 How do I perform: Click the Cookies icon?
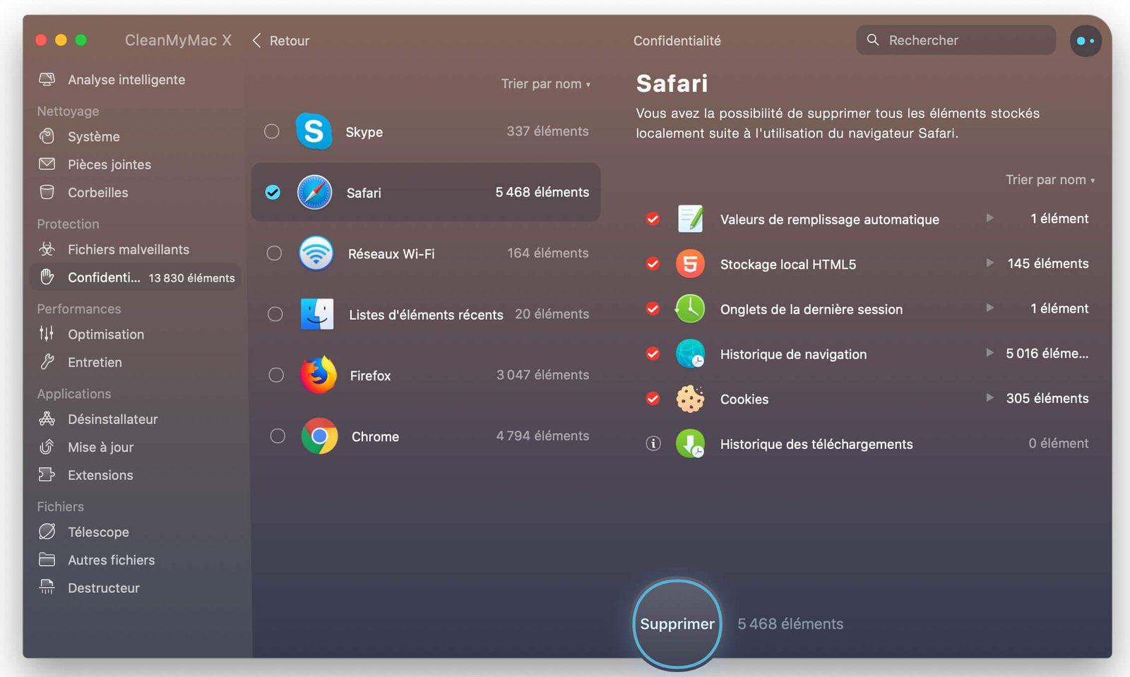[690, 399]
